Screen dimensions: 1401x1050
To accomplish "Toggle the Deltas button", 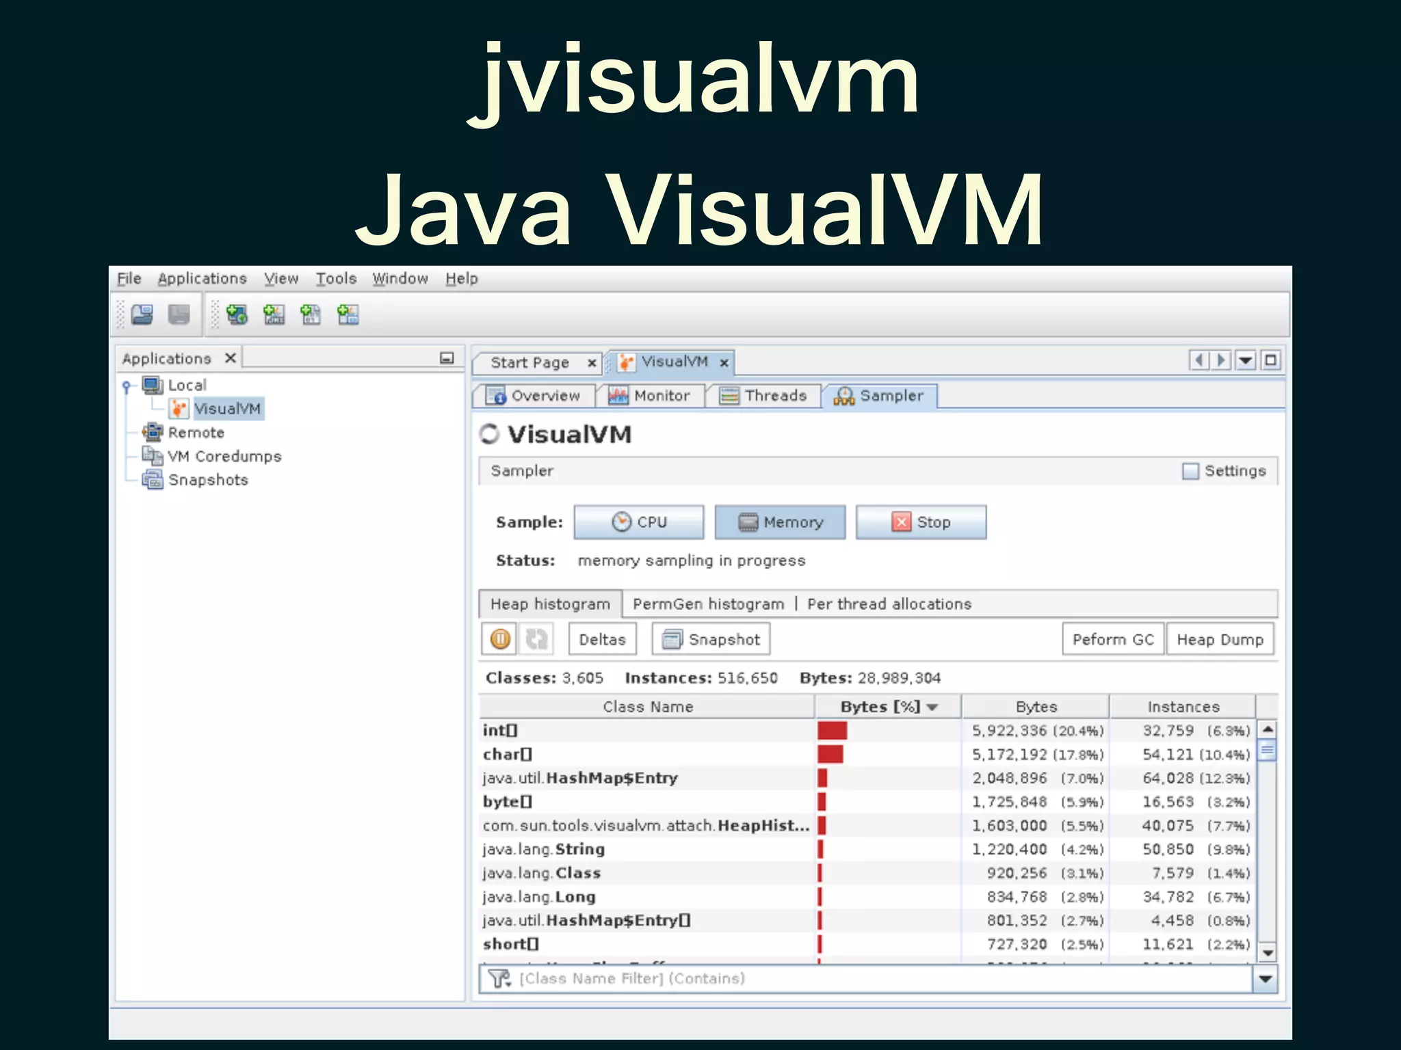I will [602, 639].
